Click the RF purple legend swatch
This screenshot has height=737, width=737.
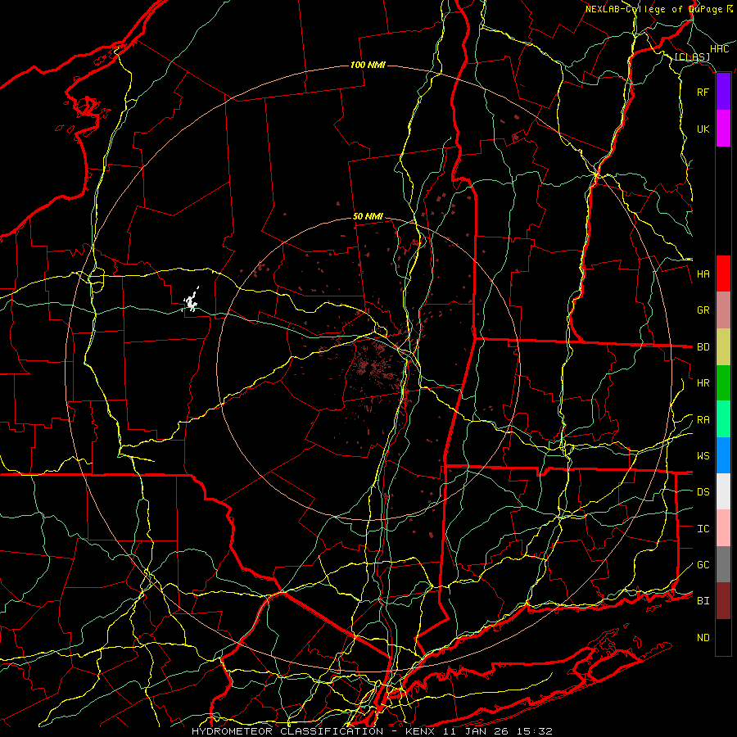(723, 92)
